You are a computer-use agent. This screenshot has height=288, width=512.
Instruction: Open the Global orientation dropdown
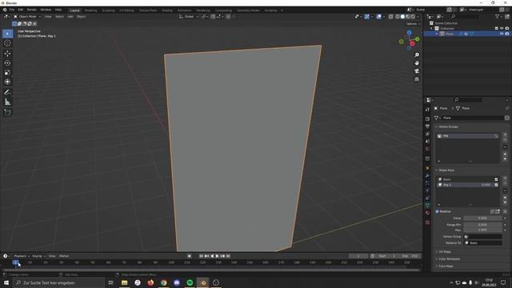point(189,17)
